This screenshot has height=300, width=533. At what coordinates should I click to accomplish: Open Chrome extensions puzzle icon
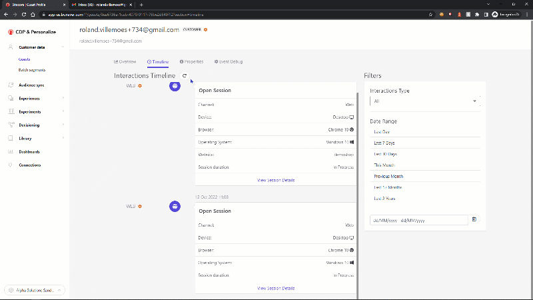[x=477, y=15]
